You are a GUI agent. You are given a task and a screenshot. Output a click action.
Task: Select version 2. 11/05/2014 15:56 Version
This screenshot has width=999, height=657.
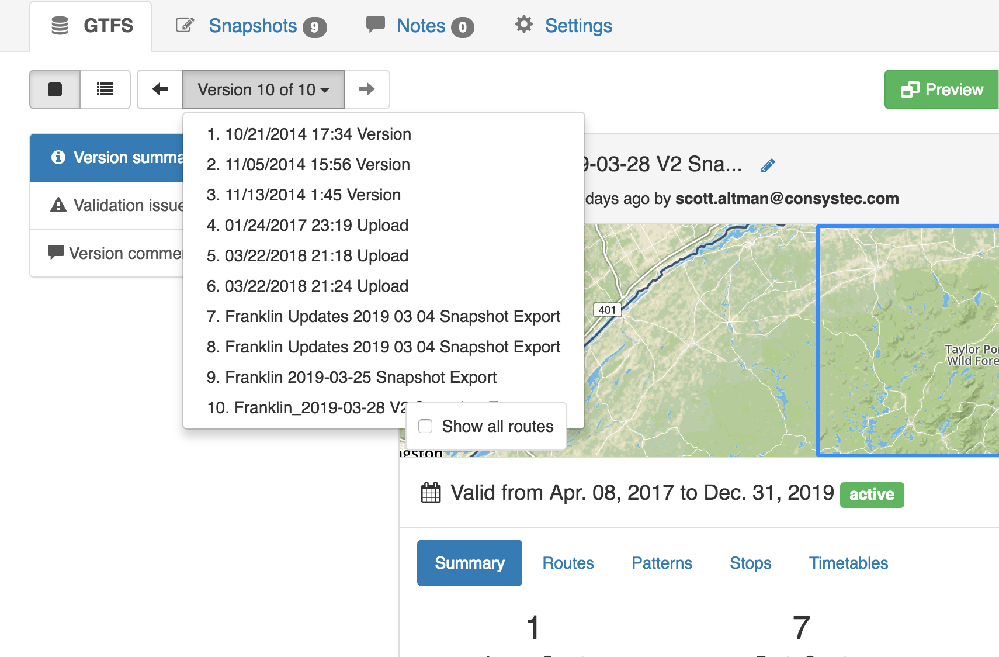(x=383, y=165)
